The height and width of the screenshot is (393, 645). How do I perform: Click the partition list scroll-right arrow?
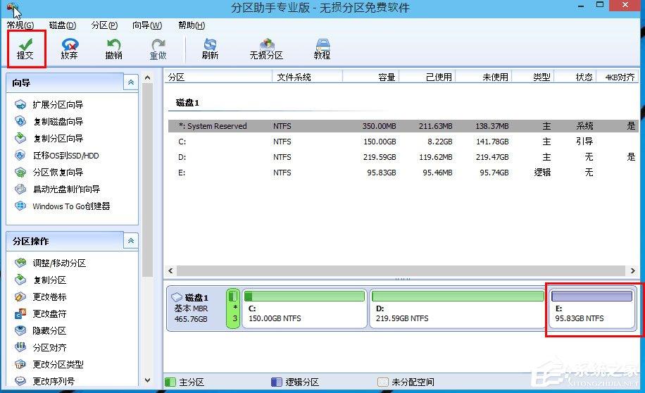632,270
